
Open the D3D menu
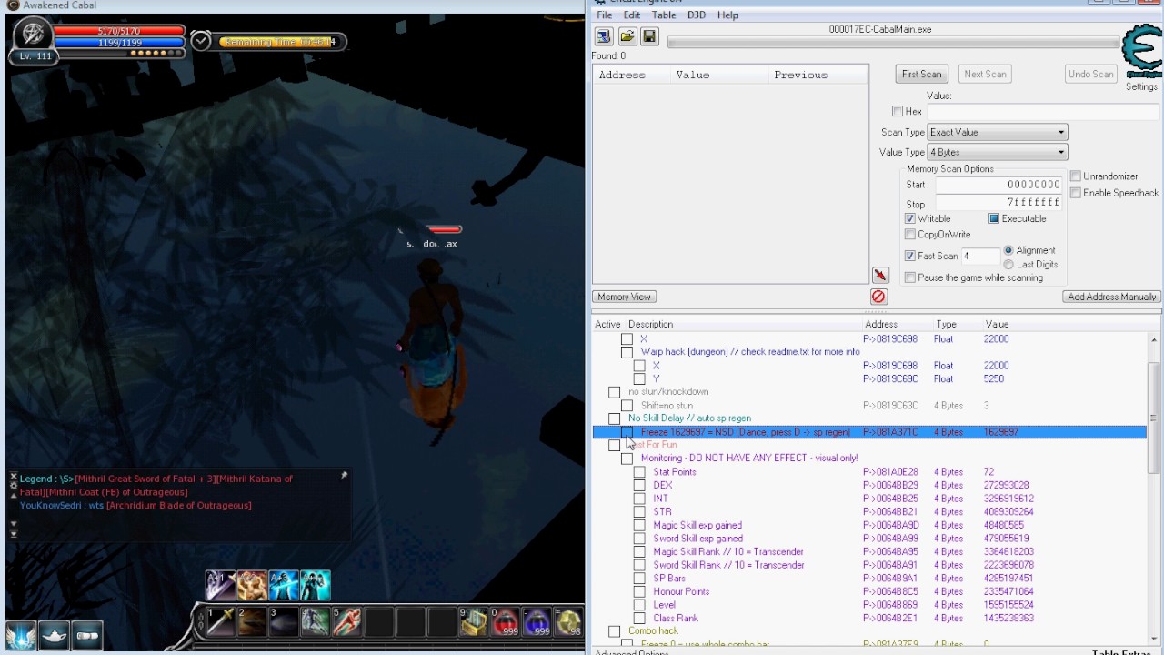697,15
